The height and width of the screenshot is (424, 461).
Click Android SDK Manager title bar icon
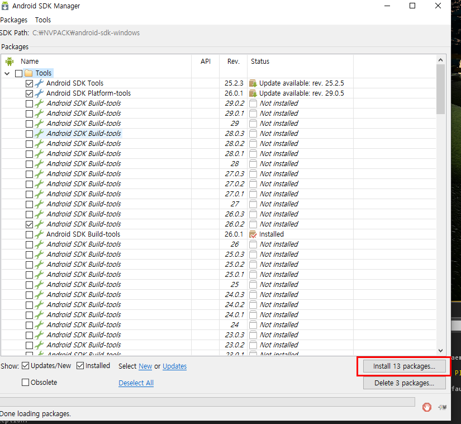(x=4, y=6)
